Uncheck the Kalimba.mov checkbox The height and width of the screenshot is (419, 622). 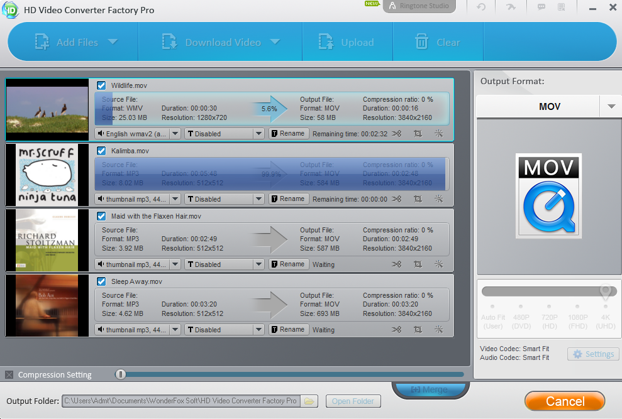[101, 151]
